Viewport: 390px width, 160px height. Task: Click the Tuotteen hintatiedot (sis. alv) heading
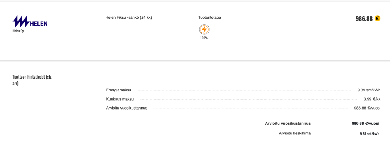click(32, 80)
